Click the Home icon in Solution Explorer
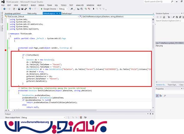This screenshot has height=134, width=184. point(164,17)
